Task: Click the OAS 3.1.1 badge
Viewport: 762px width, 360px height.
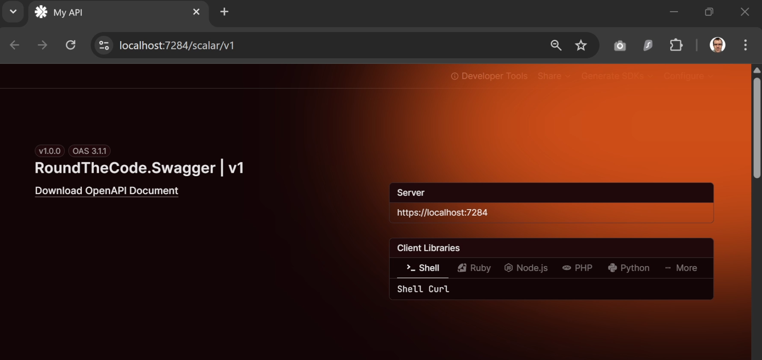Action: pyautogui.click(x=90, y=151)
